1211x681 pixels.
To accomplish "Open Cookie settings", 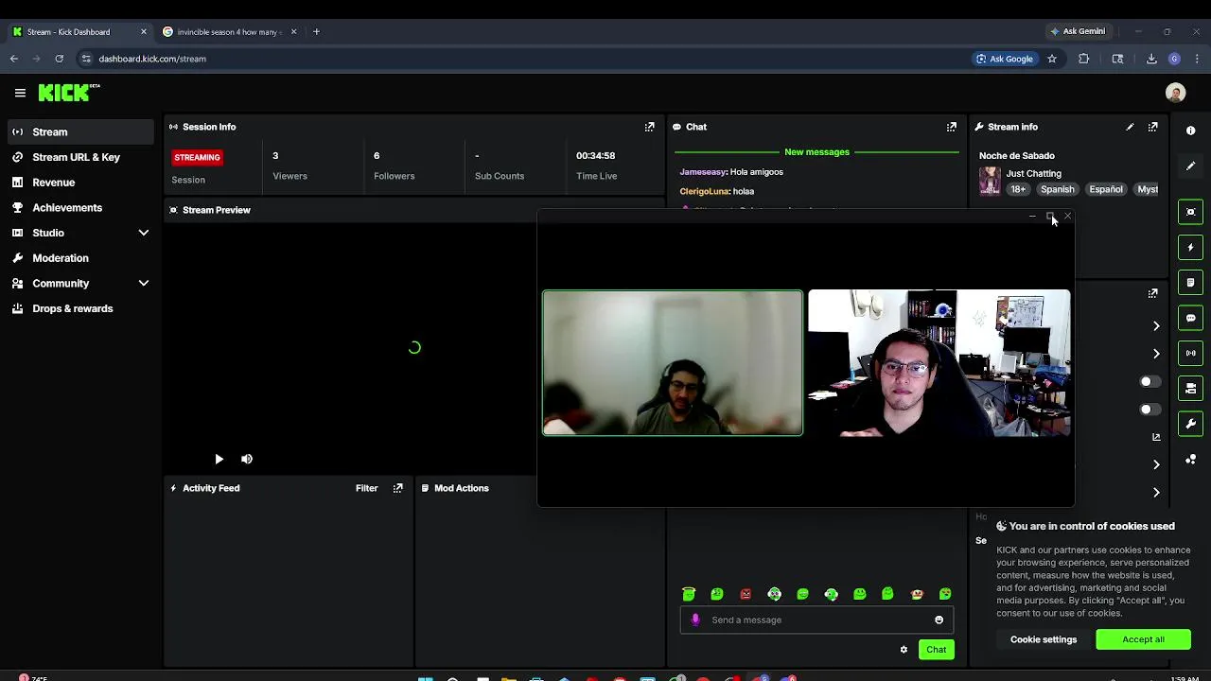I will point(1044,639).
